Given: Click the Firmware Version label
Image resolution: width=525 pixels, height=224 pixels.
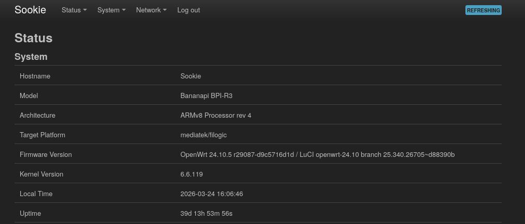Looking at the screenshot, I should [x=46, y=155].
